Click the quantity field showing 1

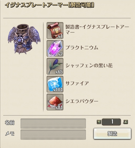coord(111,122)
